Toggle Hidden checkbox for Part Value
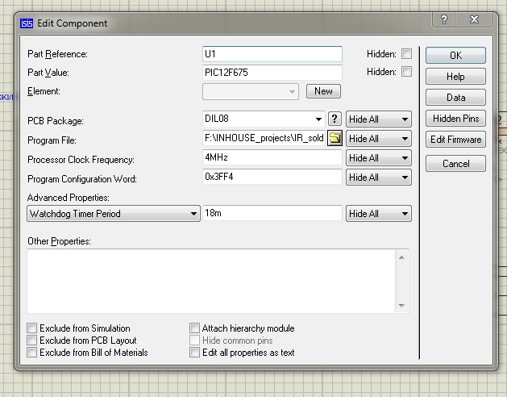The height and width of the screenshot is (397, 507). click(x=406, y=72)
